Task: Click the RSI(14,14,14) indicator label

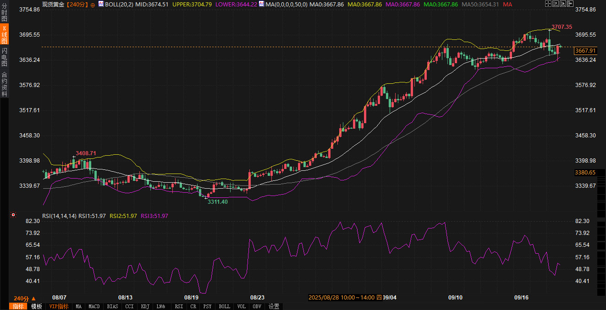Action: (59, 216)
